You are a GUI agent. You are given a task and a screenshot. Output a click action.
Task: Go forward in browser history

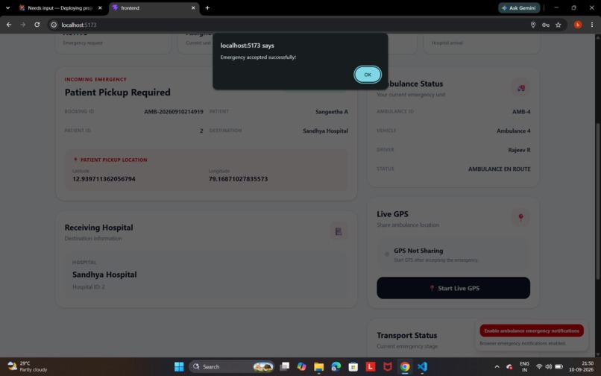pyautogui.click(x=23, y=25)
